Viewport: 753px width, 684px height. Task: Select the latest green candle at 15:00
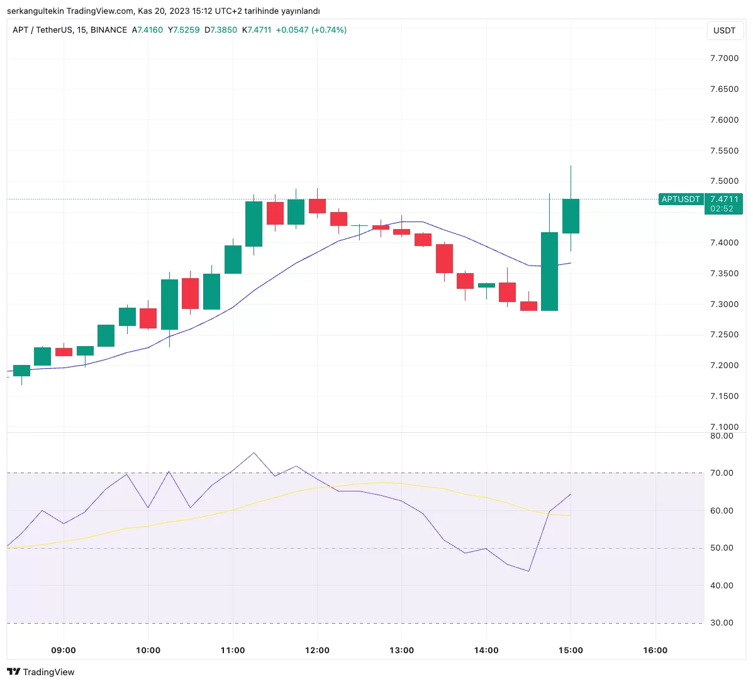(x=571, y=216)
